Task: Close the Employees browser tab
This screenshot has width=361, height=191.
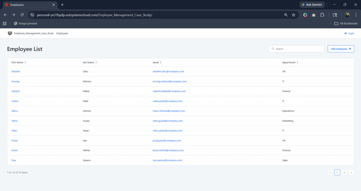Action: click(x=54, y=5)
